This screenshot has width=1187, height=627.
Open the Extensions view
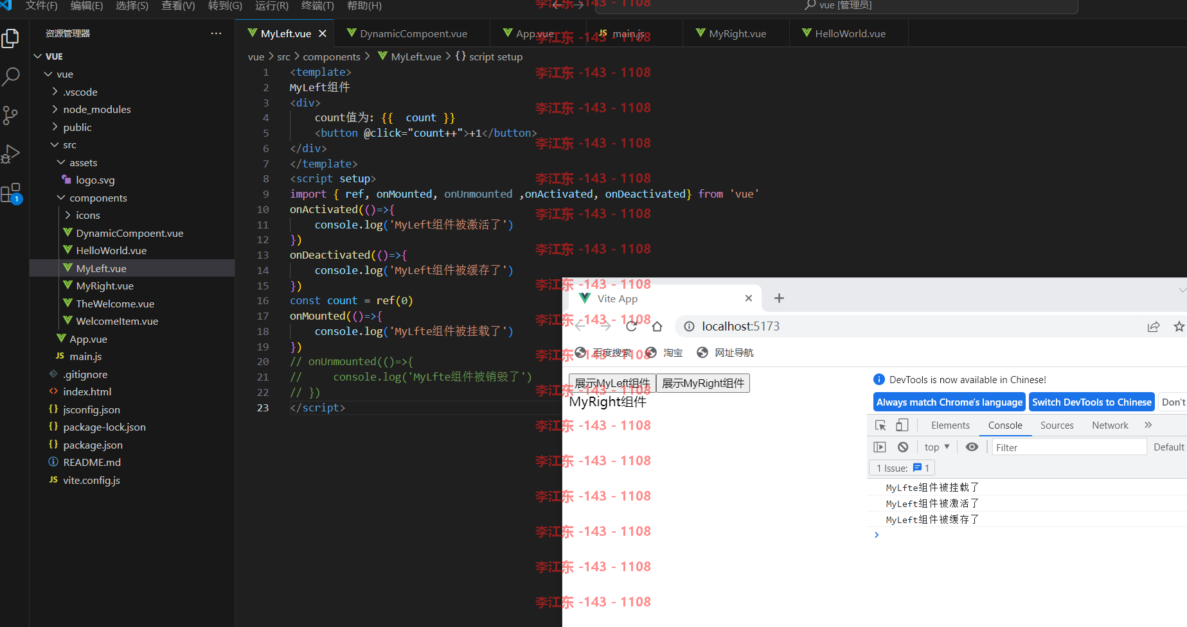coord(11,193)
